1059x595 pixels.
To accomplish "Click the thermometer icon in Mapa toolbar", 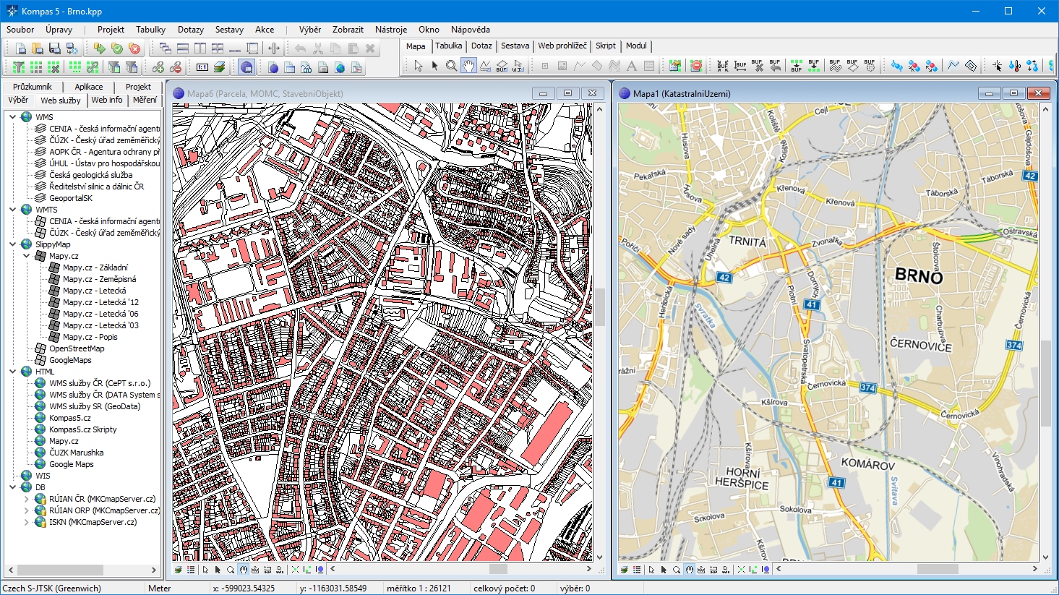I will pos(1015,66).
